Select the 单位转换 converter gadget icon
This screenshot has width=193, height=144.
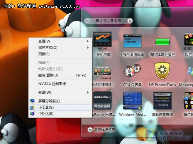point(188,101)
